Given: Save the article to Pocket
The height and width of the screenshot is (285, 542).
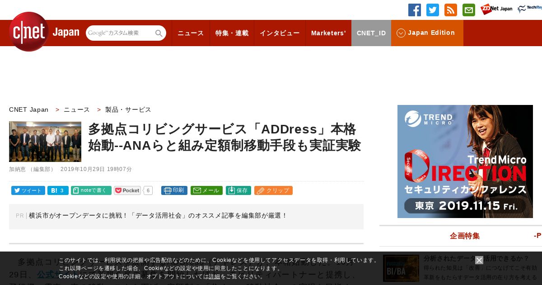Looking at the screenshot, I should (127, 190).
